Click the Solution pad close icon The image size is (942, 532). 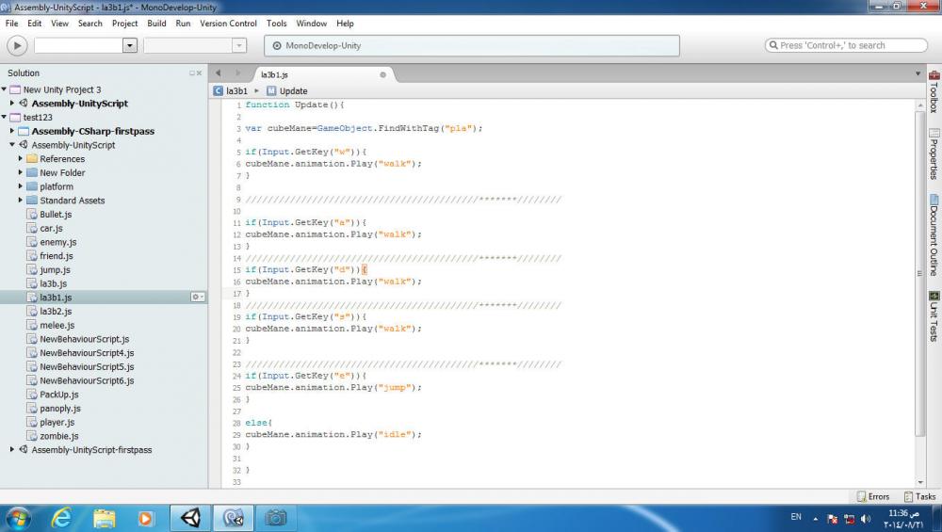(x=200, y=73)
